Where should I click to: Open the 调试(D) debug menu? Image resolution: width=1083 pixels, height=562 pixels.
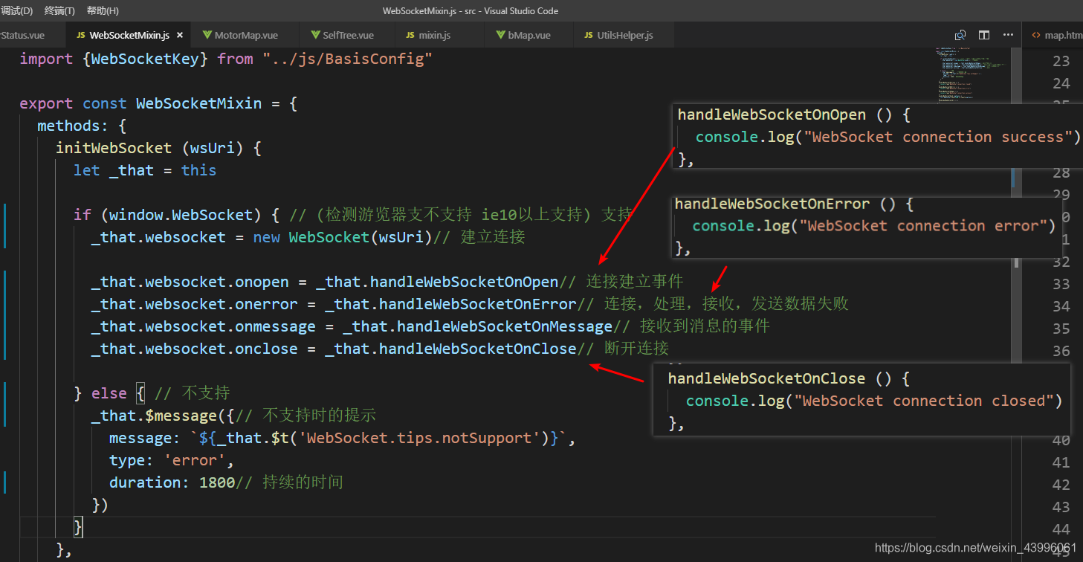tap(16, 11)
